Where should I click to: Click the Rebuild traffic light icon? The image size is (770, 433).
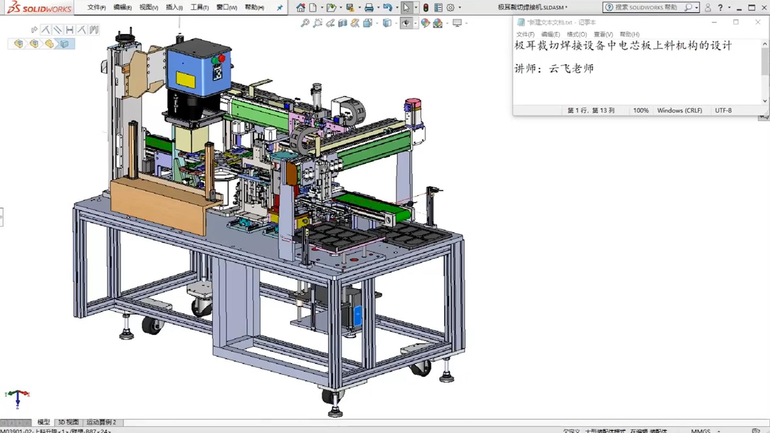point(426,7)
